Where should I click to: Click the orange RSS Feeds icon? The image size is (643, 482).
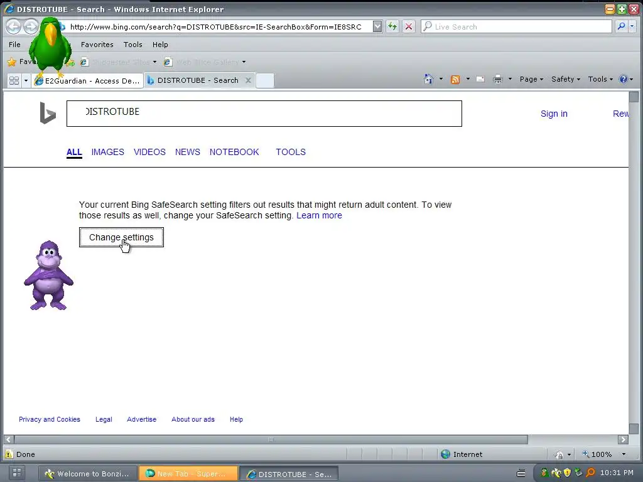click(x=455, y=80)
